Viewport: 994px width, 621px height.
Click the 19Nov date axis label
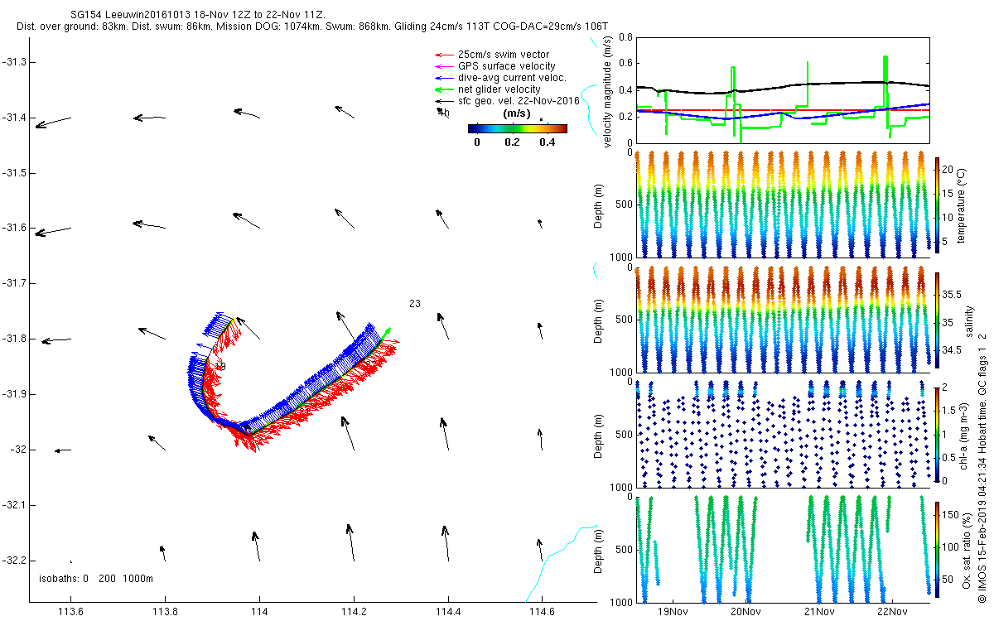(672, 612)
